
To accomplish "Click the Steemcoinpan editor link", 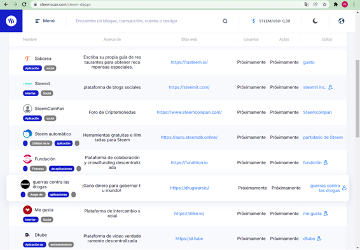I will [x=317, y=112].
